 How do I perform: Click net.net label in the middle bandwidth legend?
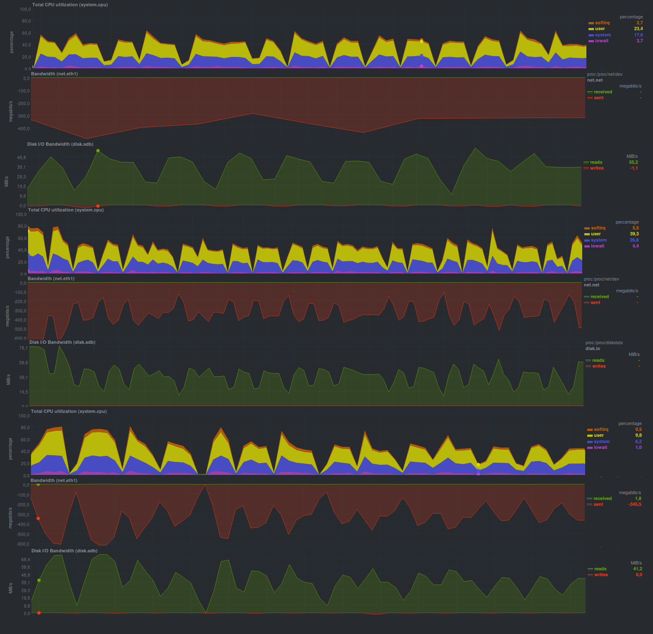click(591, 285)
